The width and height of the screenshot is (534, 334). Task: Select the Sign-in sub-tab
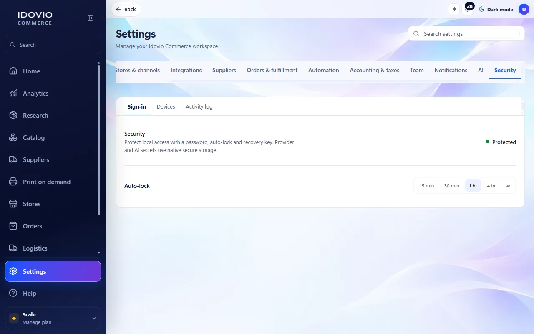click(x=137, y=106)
